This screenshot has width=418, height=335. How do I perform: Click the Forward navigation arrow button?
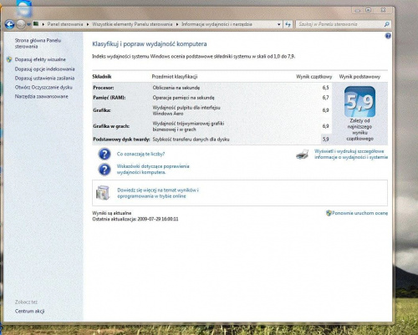(21, 24)
